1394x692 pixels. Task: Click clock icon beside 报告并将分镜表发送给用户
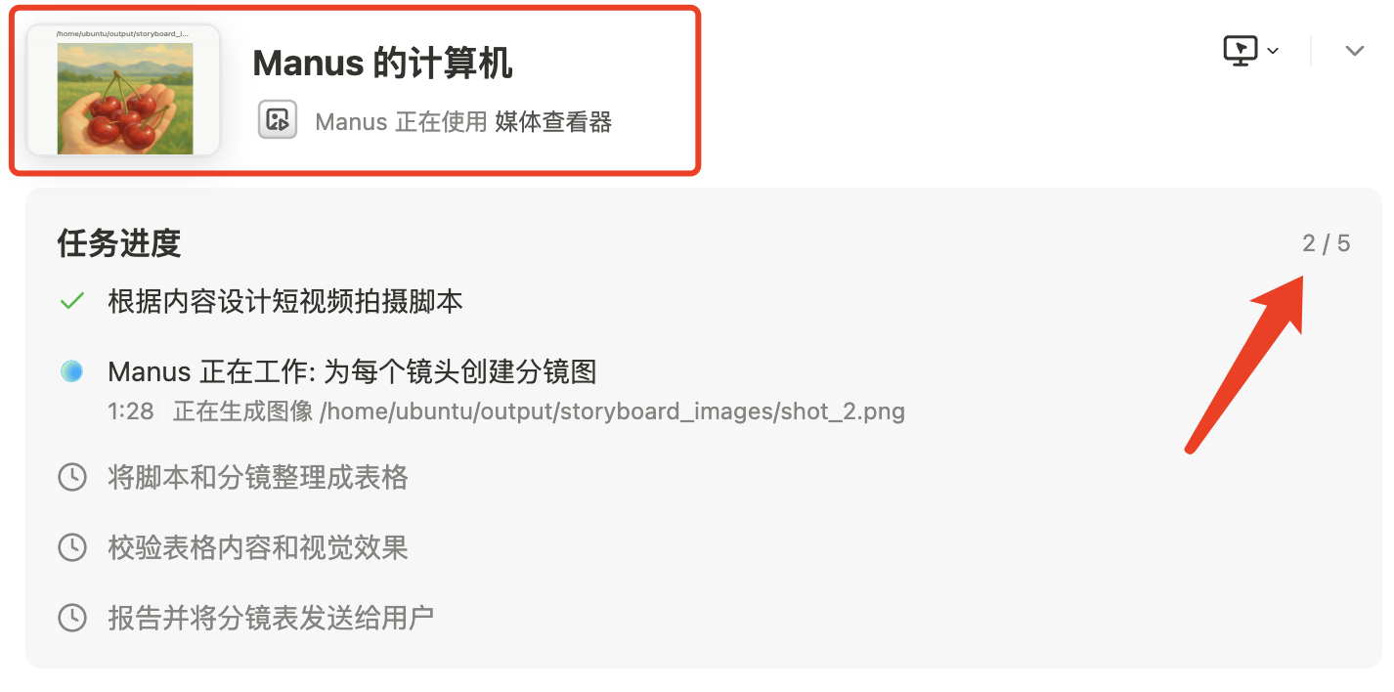pos(72,618)
